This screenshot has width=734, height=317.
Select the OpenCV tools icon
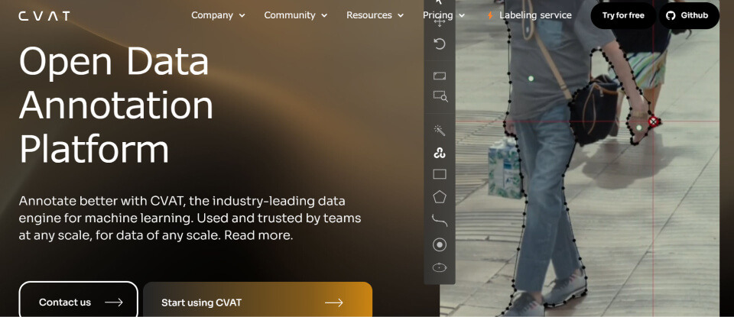point(439,153)
